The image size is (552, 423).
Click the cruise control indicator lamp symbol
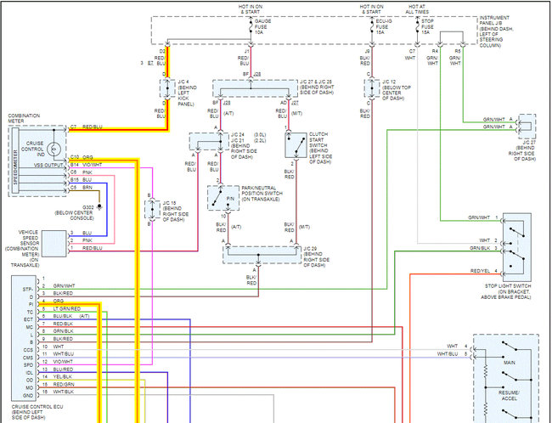point(54,149)
